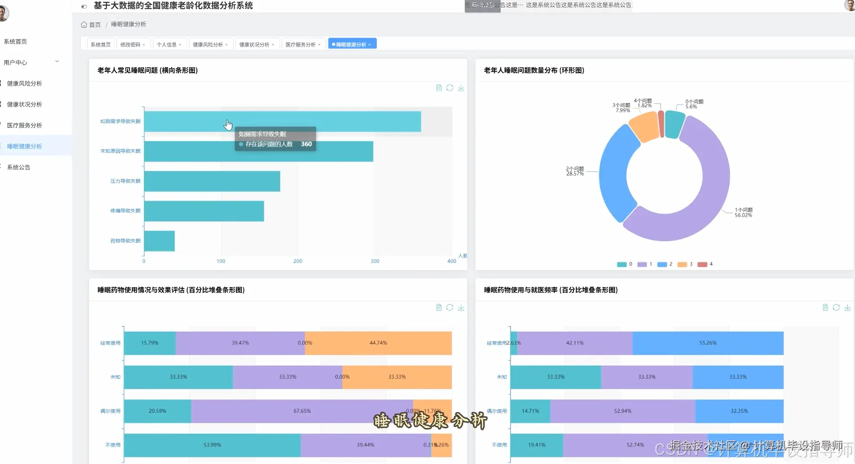This screenshot has height=464, width=855.
Task: Click the user avatar in the top corner
Action: click(850, 6)
